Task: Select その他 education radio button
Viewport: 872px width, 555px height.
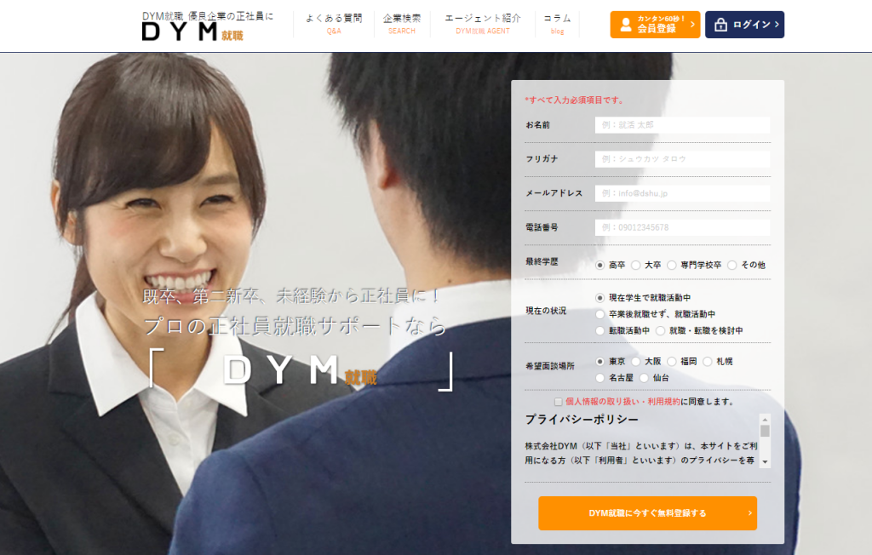Action: pyautogui.click(x=732, y=266)
